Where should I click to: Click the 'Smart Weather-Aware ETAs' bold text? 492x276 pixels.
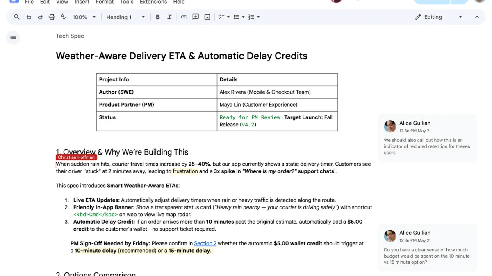tap(142, 186)
